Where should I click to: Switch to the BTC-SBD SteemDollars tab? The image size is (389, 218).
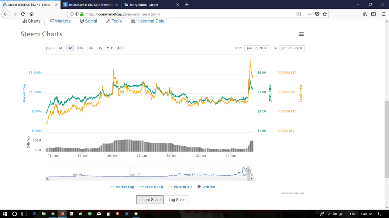click(91, 5)
